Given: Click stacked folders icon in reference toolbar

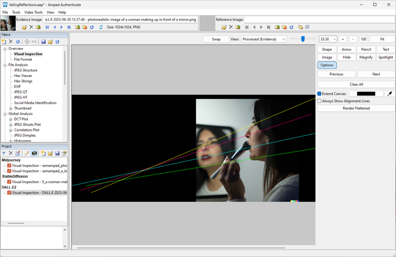Looking at the screenshot, I should coord(300,27).
